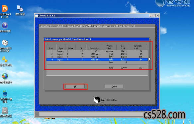Open the blue question mark help icon
The width and height of the screenshot is (194, 124).
pos(5,25)
